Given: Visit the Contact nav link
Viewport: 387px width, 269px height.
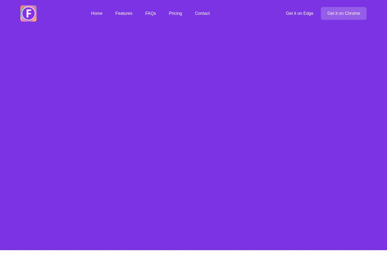Looking at the screenshot, I should point(202,13).
